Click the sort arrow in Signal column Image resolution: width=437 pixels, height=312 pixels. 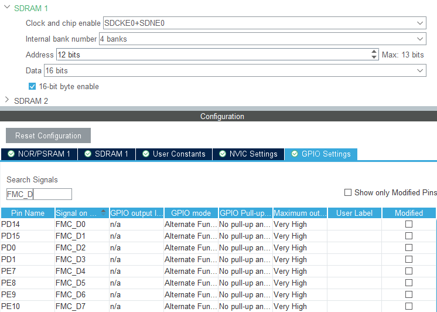pyautogui.click(x=104, y=212)
